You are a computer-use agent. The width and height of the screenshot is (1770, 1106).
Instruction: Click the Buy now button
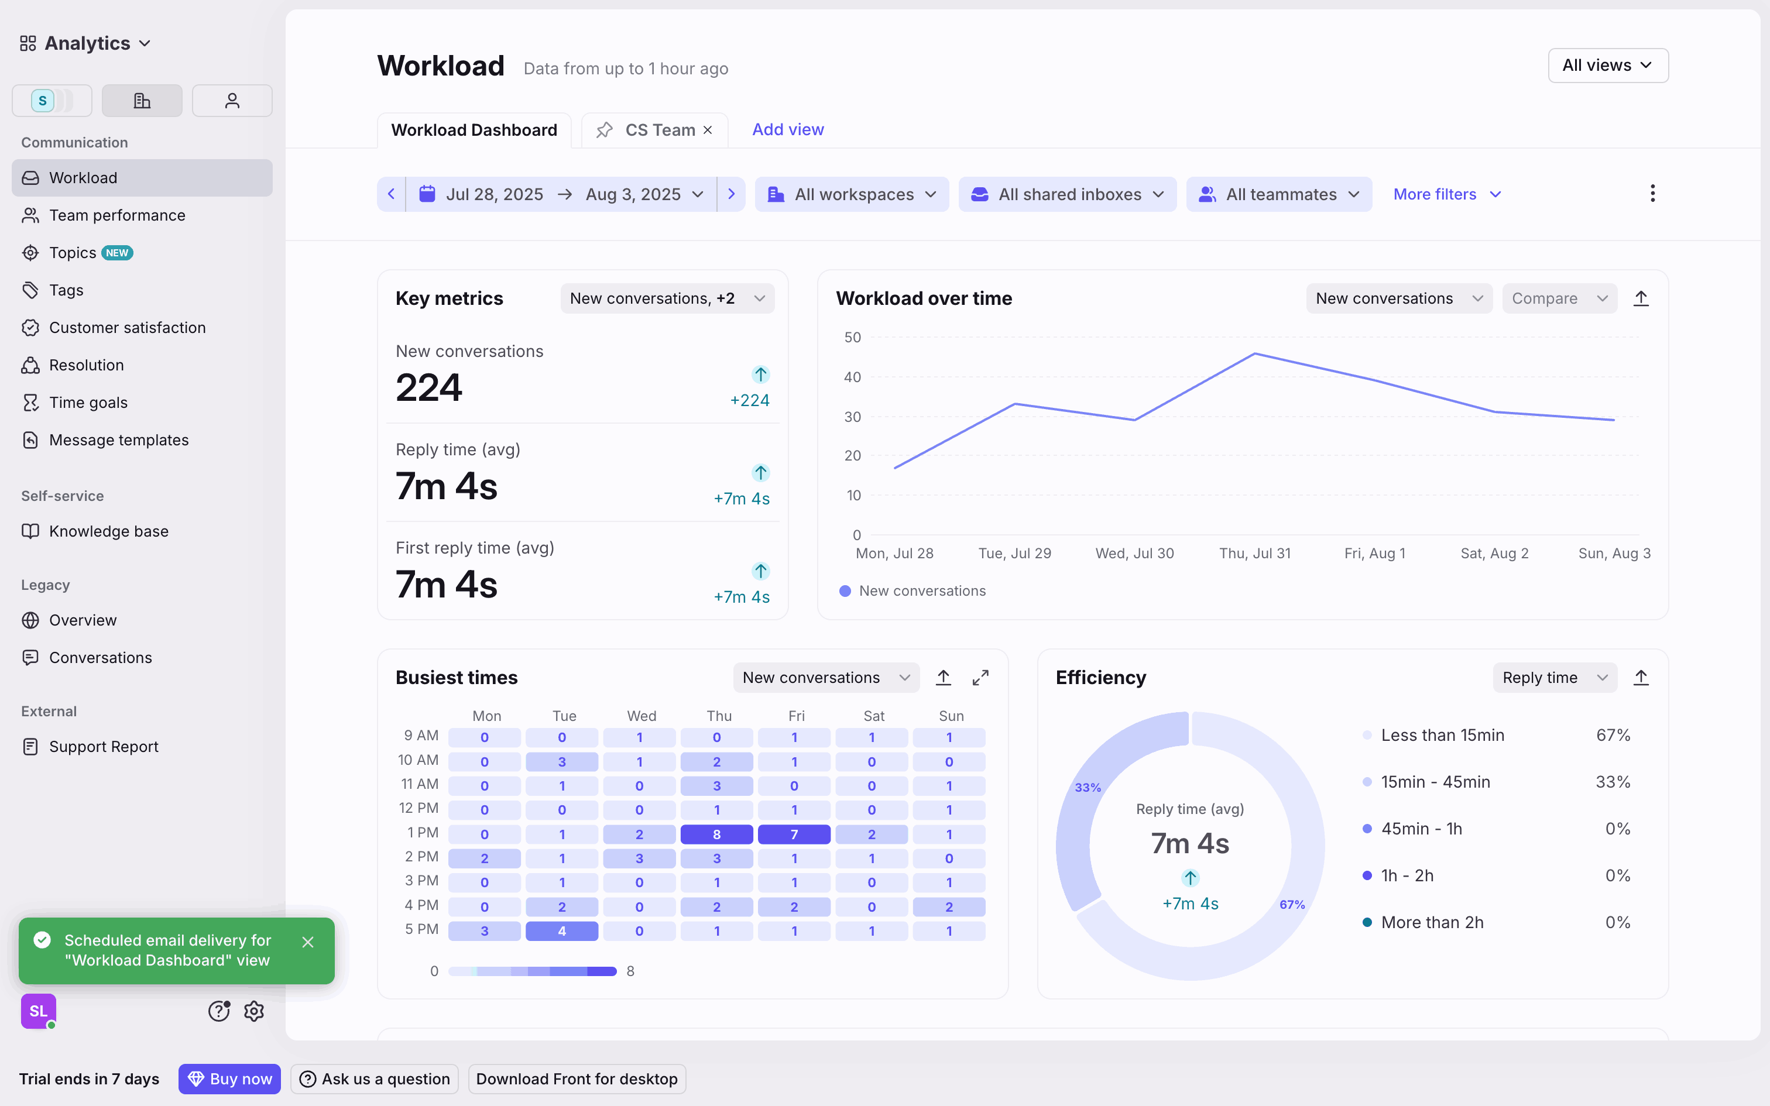(229, 1079)
